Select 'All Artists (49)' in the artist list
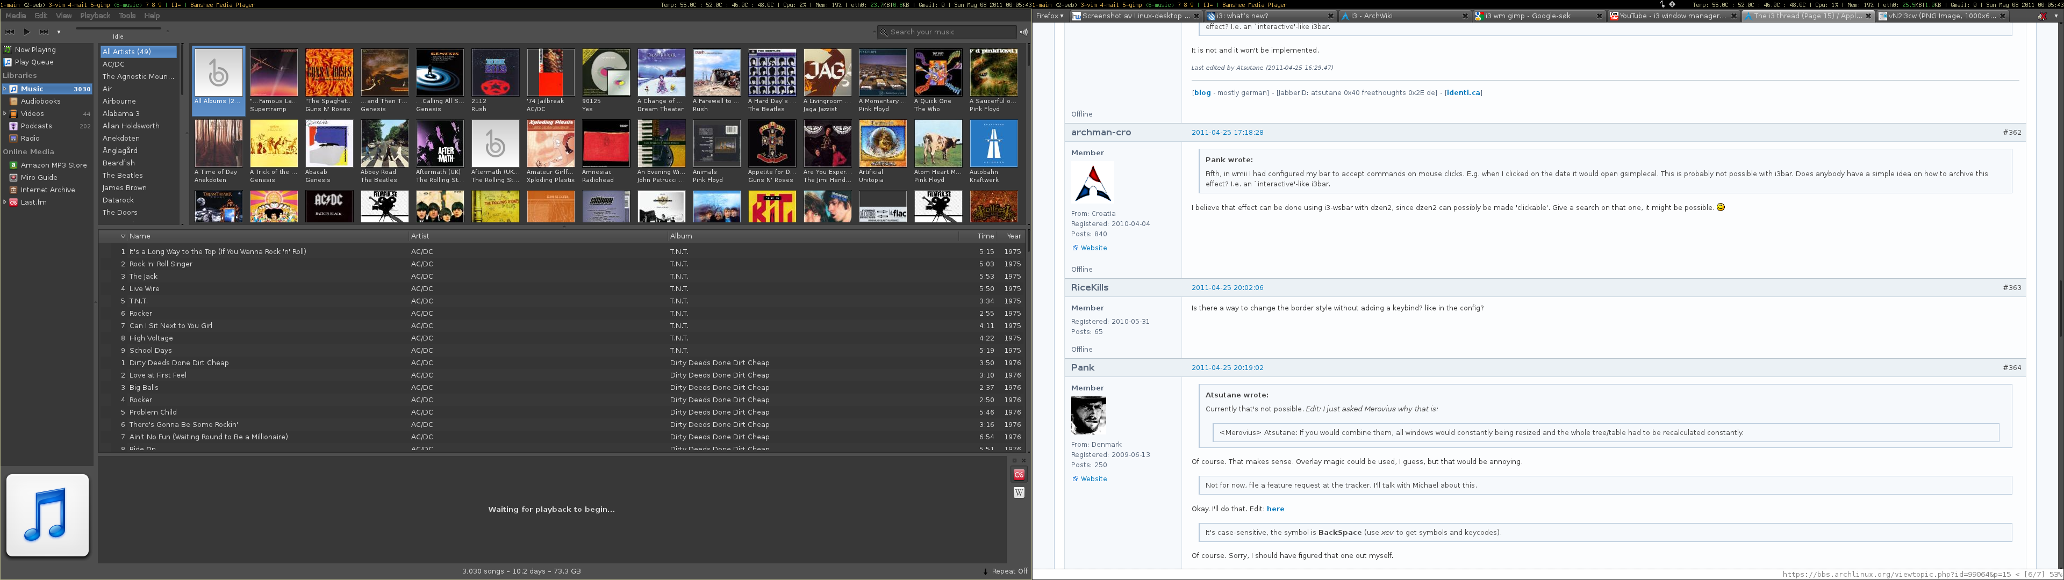This screenshot has width=2064, height=580. point(139,51)
